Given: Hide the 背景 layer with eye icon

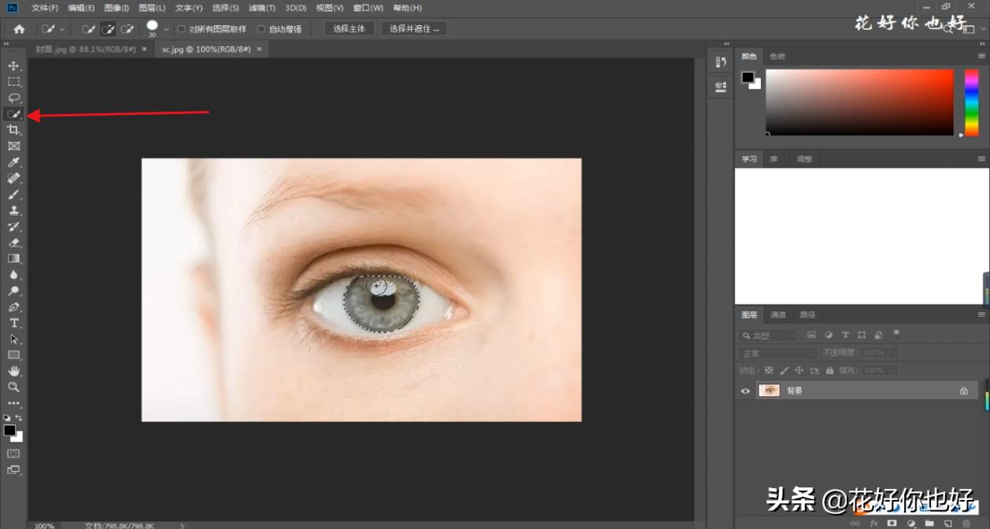Looking at the screenshot, I should coord(745,391).
